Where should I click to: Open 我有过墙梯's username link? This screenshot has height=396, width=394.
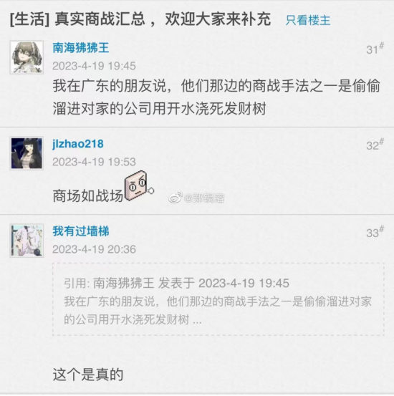click(x=81, y=231)
